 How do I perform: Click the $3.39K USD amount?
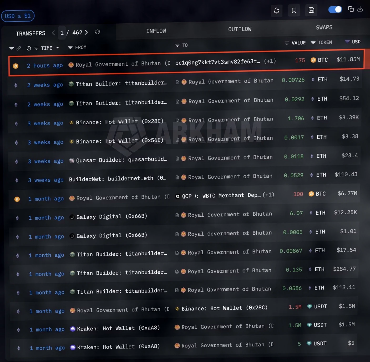click(349, 117)
